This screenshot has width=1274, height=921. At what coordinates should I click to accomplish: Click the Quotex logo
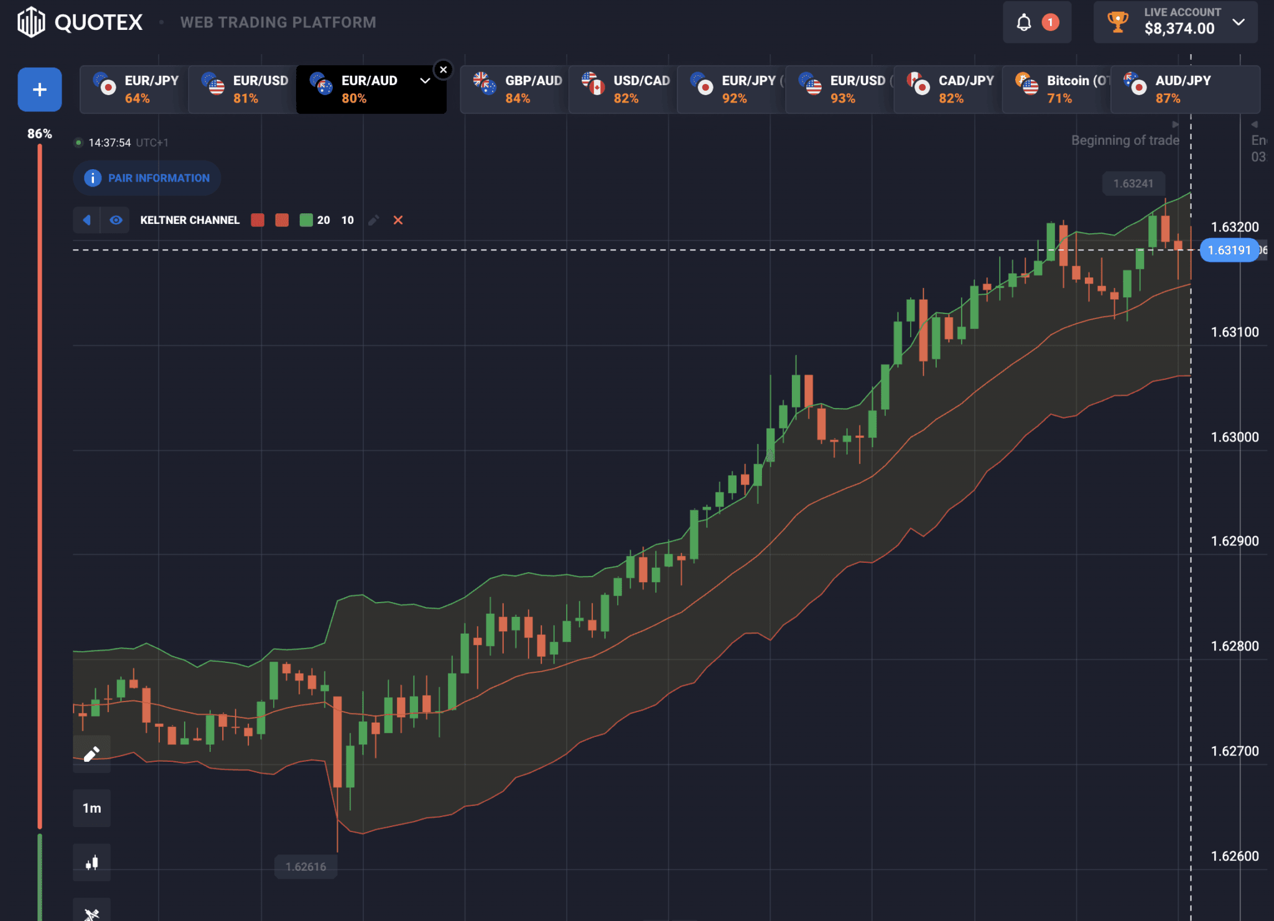coord(80,22)
